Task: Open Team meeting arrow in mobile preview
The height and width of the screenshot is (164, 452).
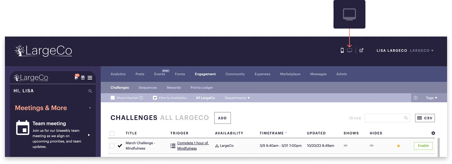Action: point(89,135)
